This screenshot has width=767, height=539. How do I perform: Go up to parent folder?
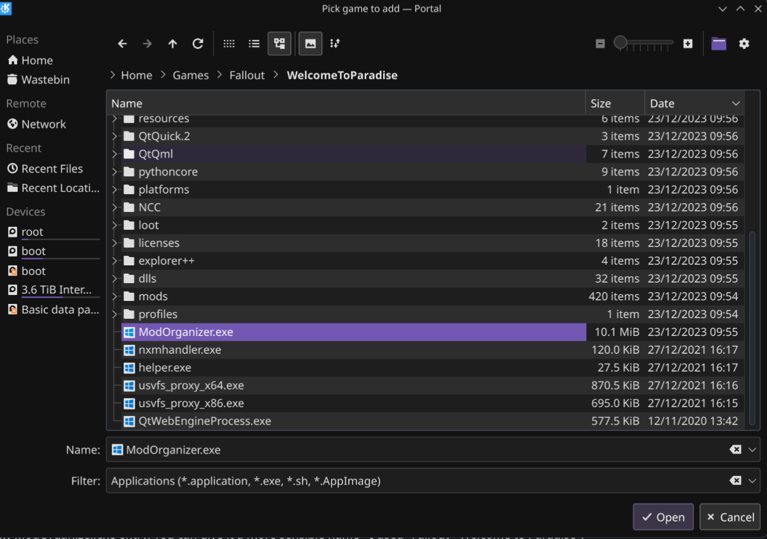pyautogui.click(x=173, y=43)
